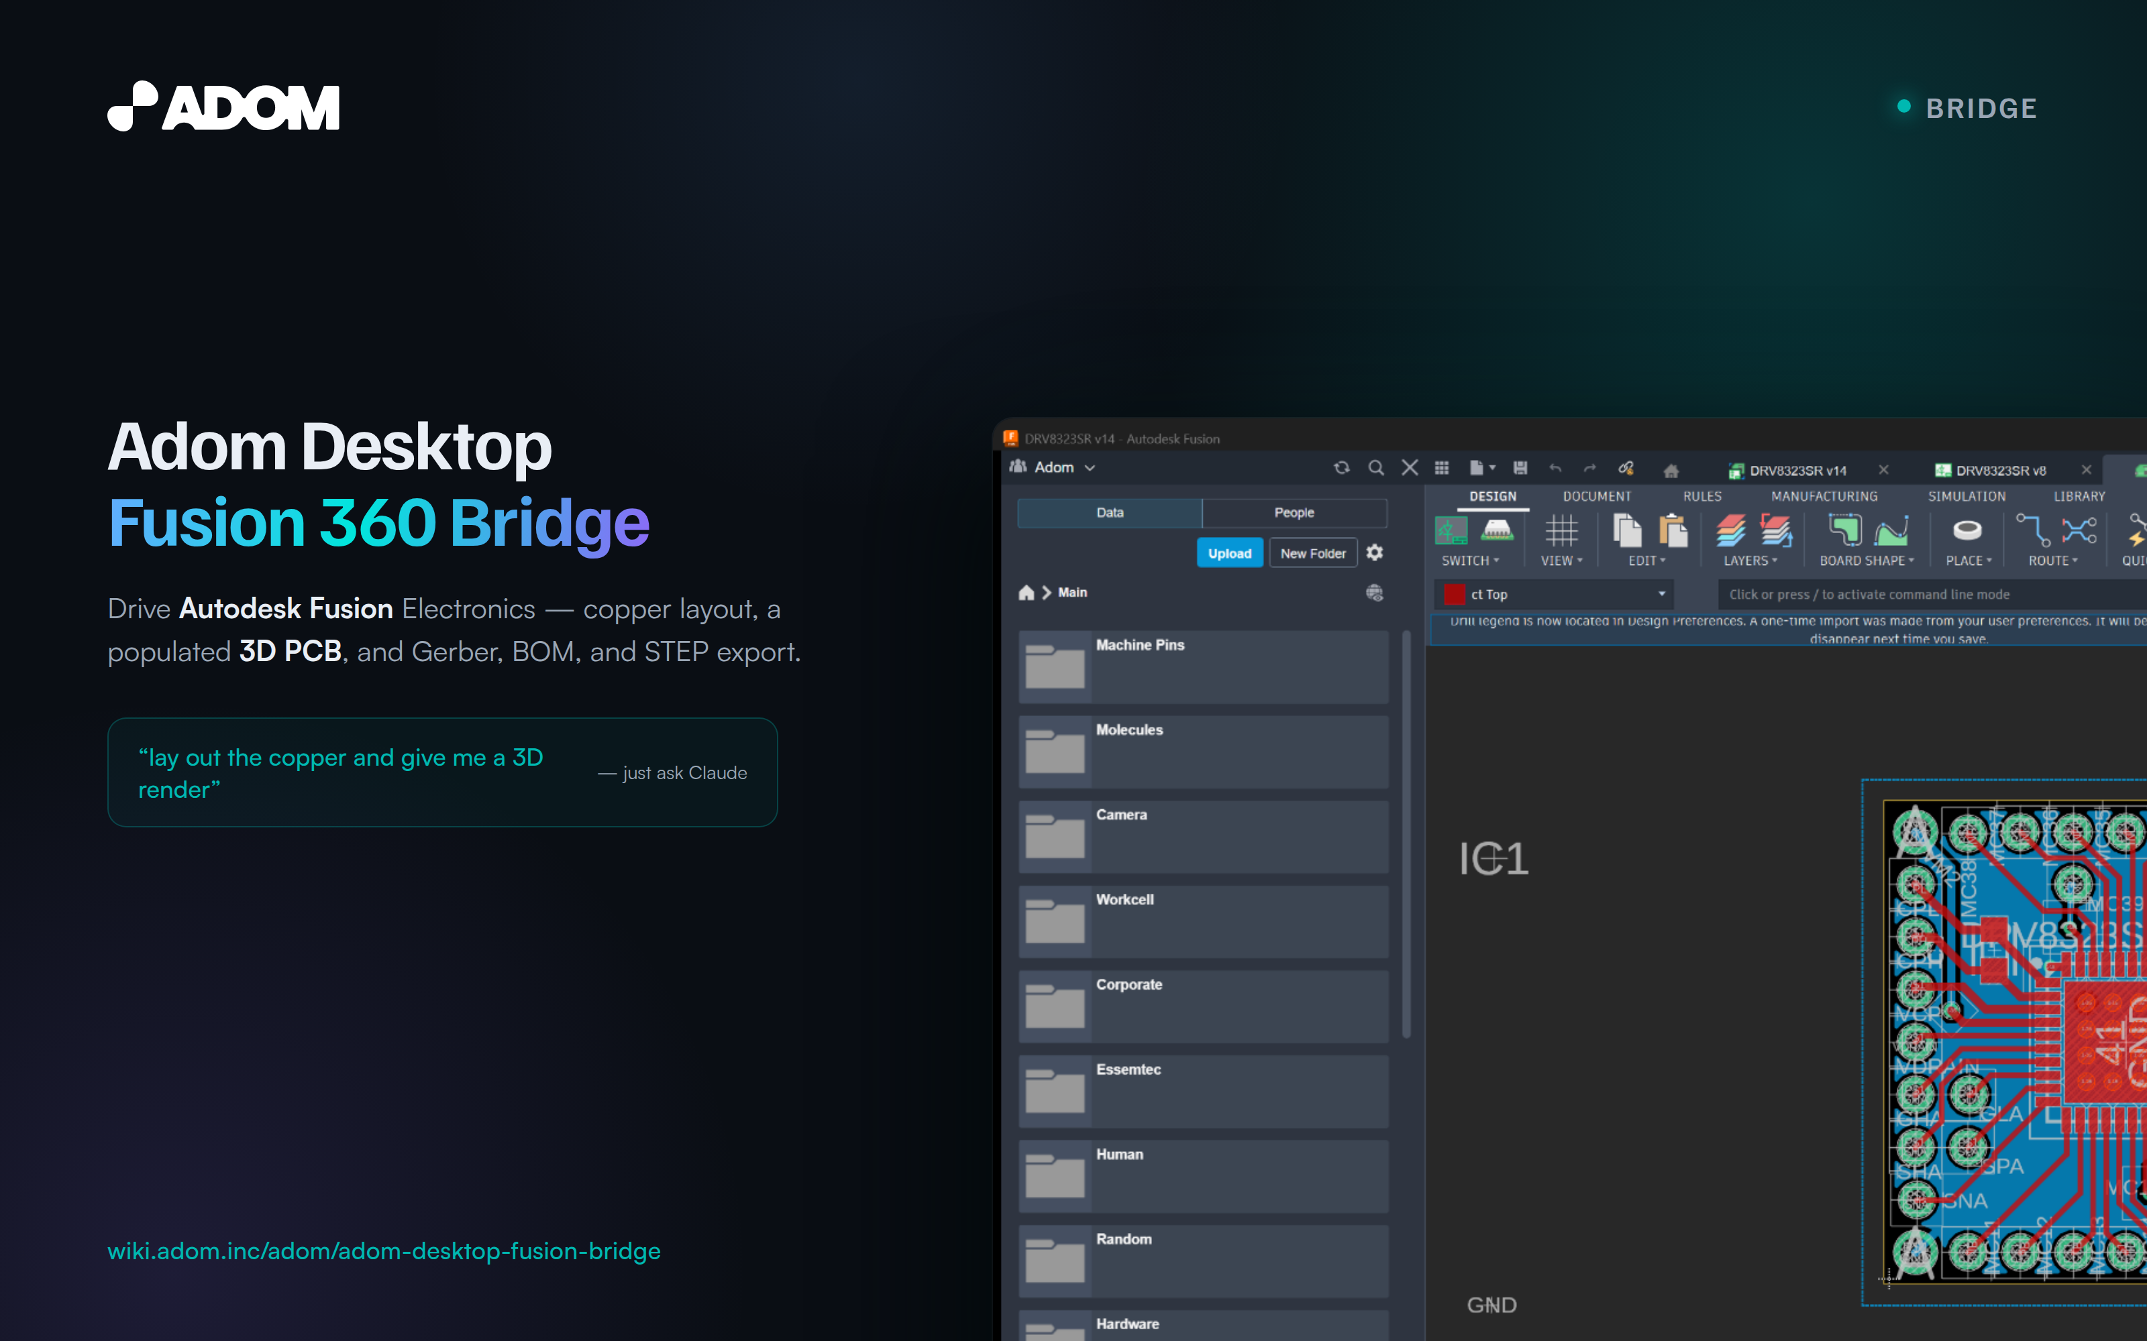This screenshot has height=1341, width=2147.
Task: Open the Corporate folder
Action: coord(1203,1006)
